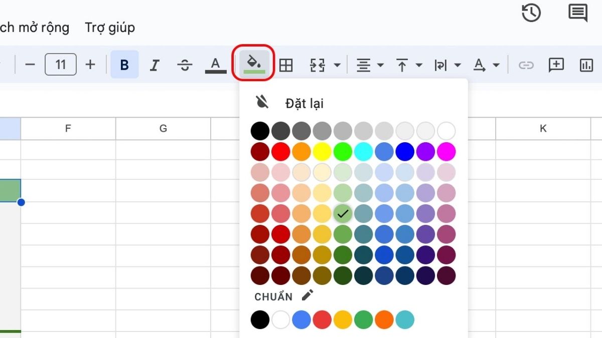602x338 pixels.
Task: Open the Trợ giúp menu
Action: coord(110,28)
